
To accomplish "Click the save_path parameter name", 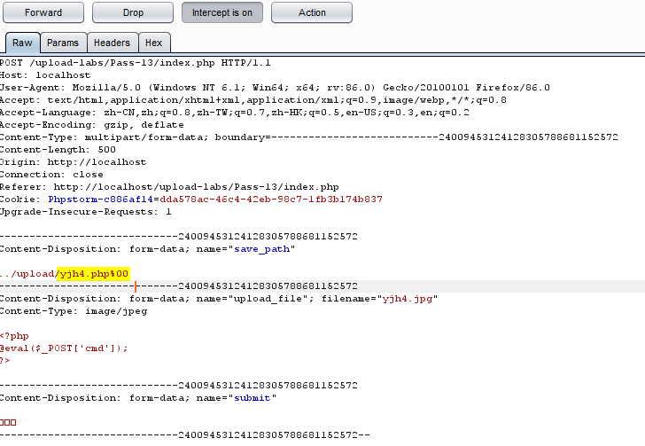I will coord(262,249).
